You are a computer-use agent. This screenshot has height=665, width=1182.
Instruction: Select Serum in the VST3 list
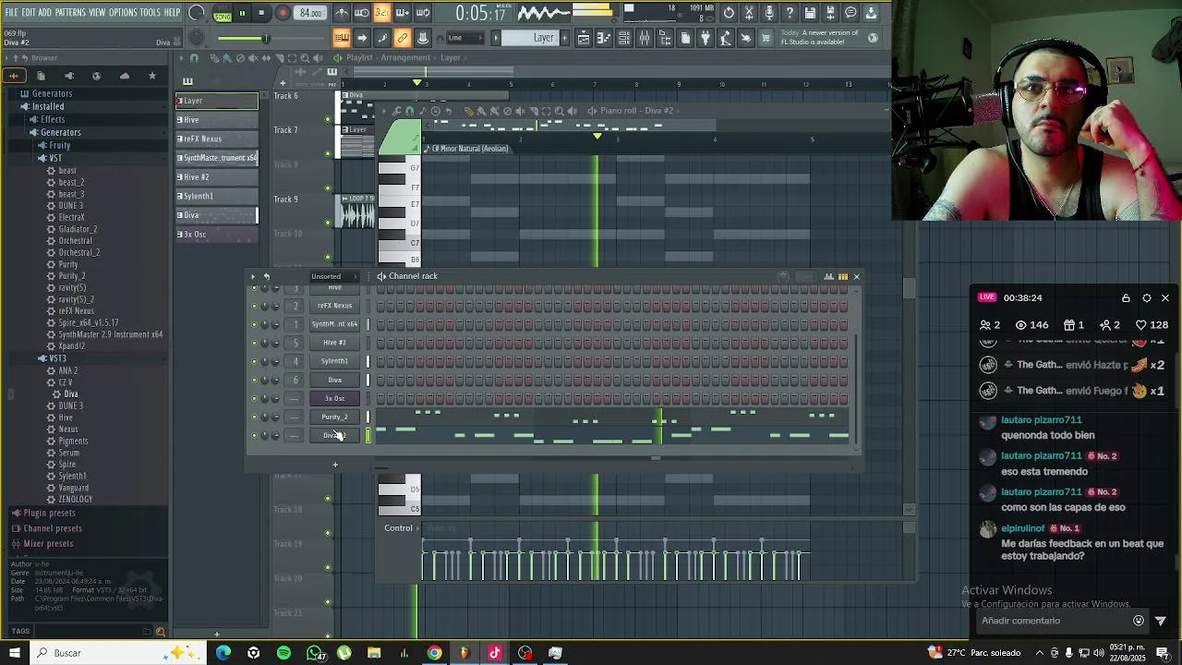tap(69, 453)
